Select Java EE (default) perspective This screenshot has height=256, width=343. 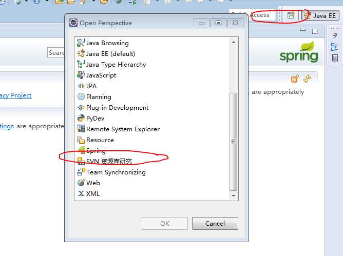coord(106,53)
